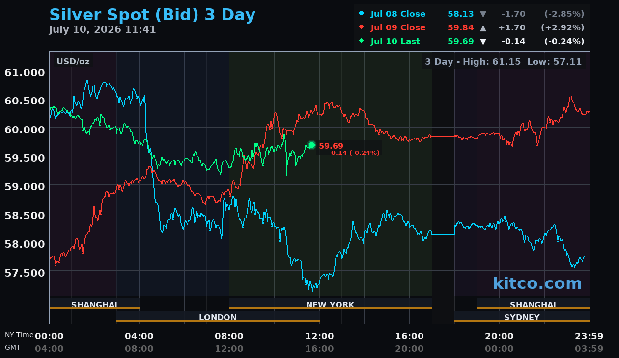Screen dimensions: 619x358
Task: Click the red 59.69 price tooltip
Action: coord(331,146)
